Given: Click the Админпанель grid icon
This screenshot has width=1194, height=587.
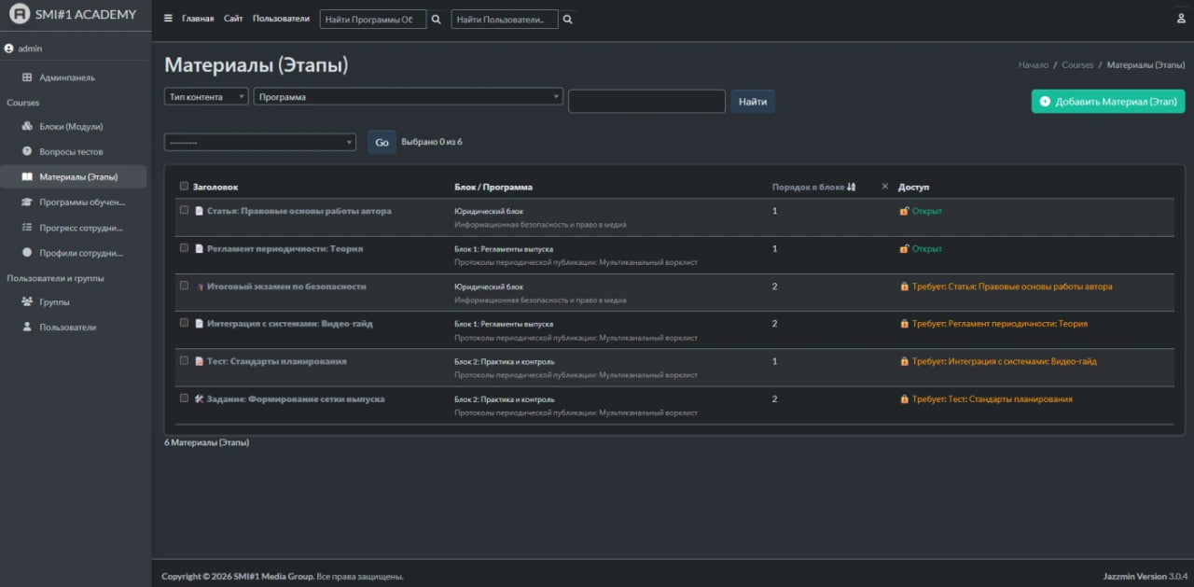Looking at the screenshot, I should coord(27,77).
